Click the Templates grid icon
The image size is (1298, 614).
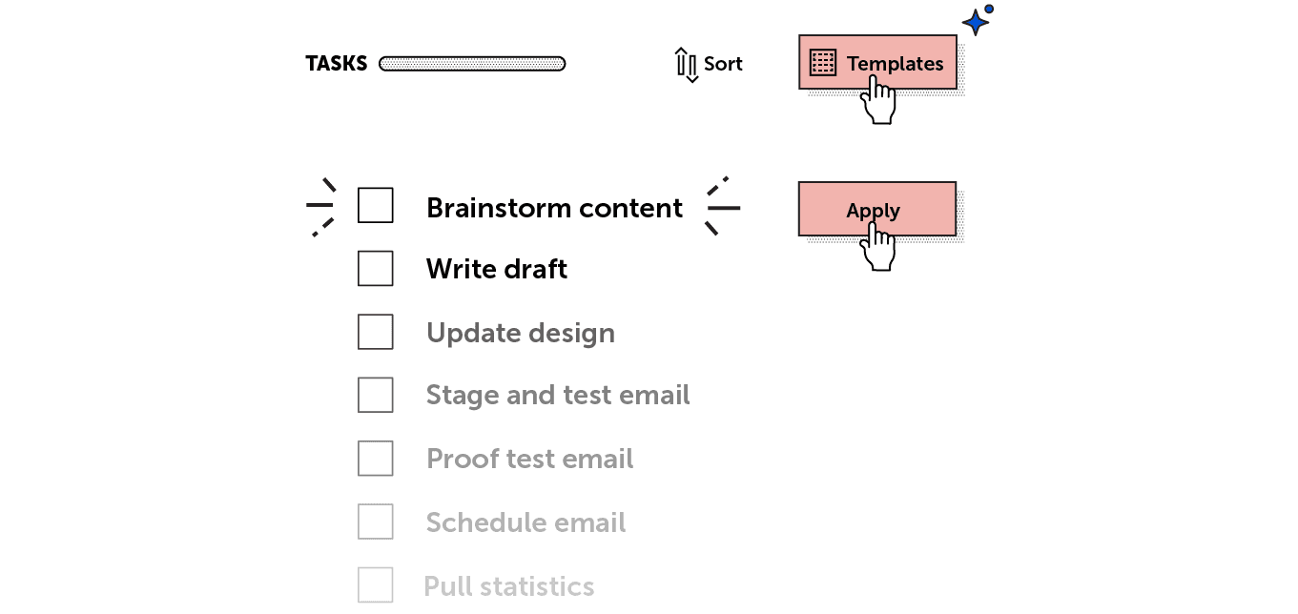pyautogui.click(x=822, y=63)
